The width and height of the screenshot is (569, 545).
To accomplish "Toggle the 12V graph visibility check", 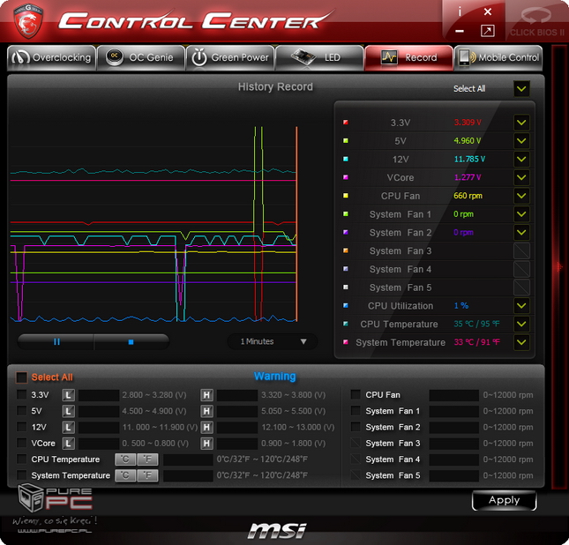I will pyautogui.click(x=521, y=160).
